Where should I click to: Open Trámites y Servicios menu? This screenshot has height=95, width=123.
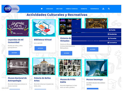pos(72,9)
